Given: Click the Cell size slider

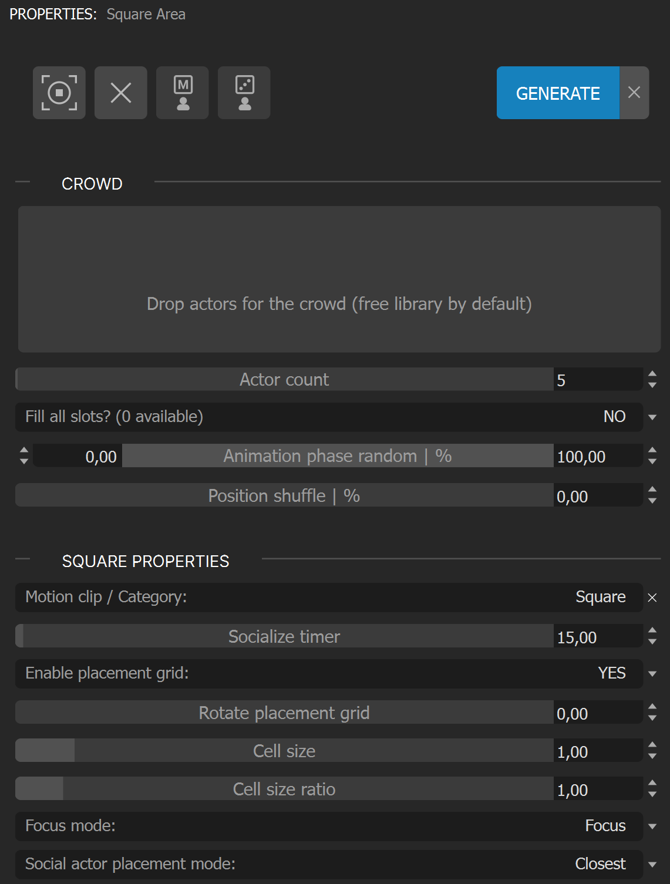Looking at the screenshot, I should pos(284,751).
